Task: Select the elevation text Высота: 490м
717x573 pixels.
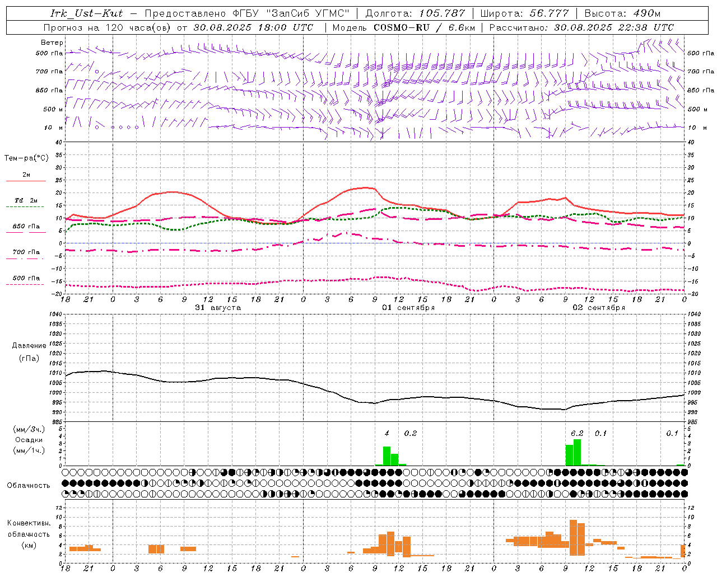Action: 622,13
